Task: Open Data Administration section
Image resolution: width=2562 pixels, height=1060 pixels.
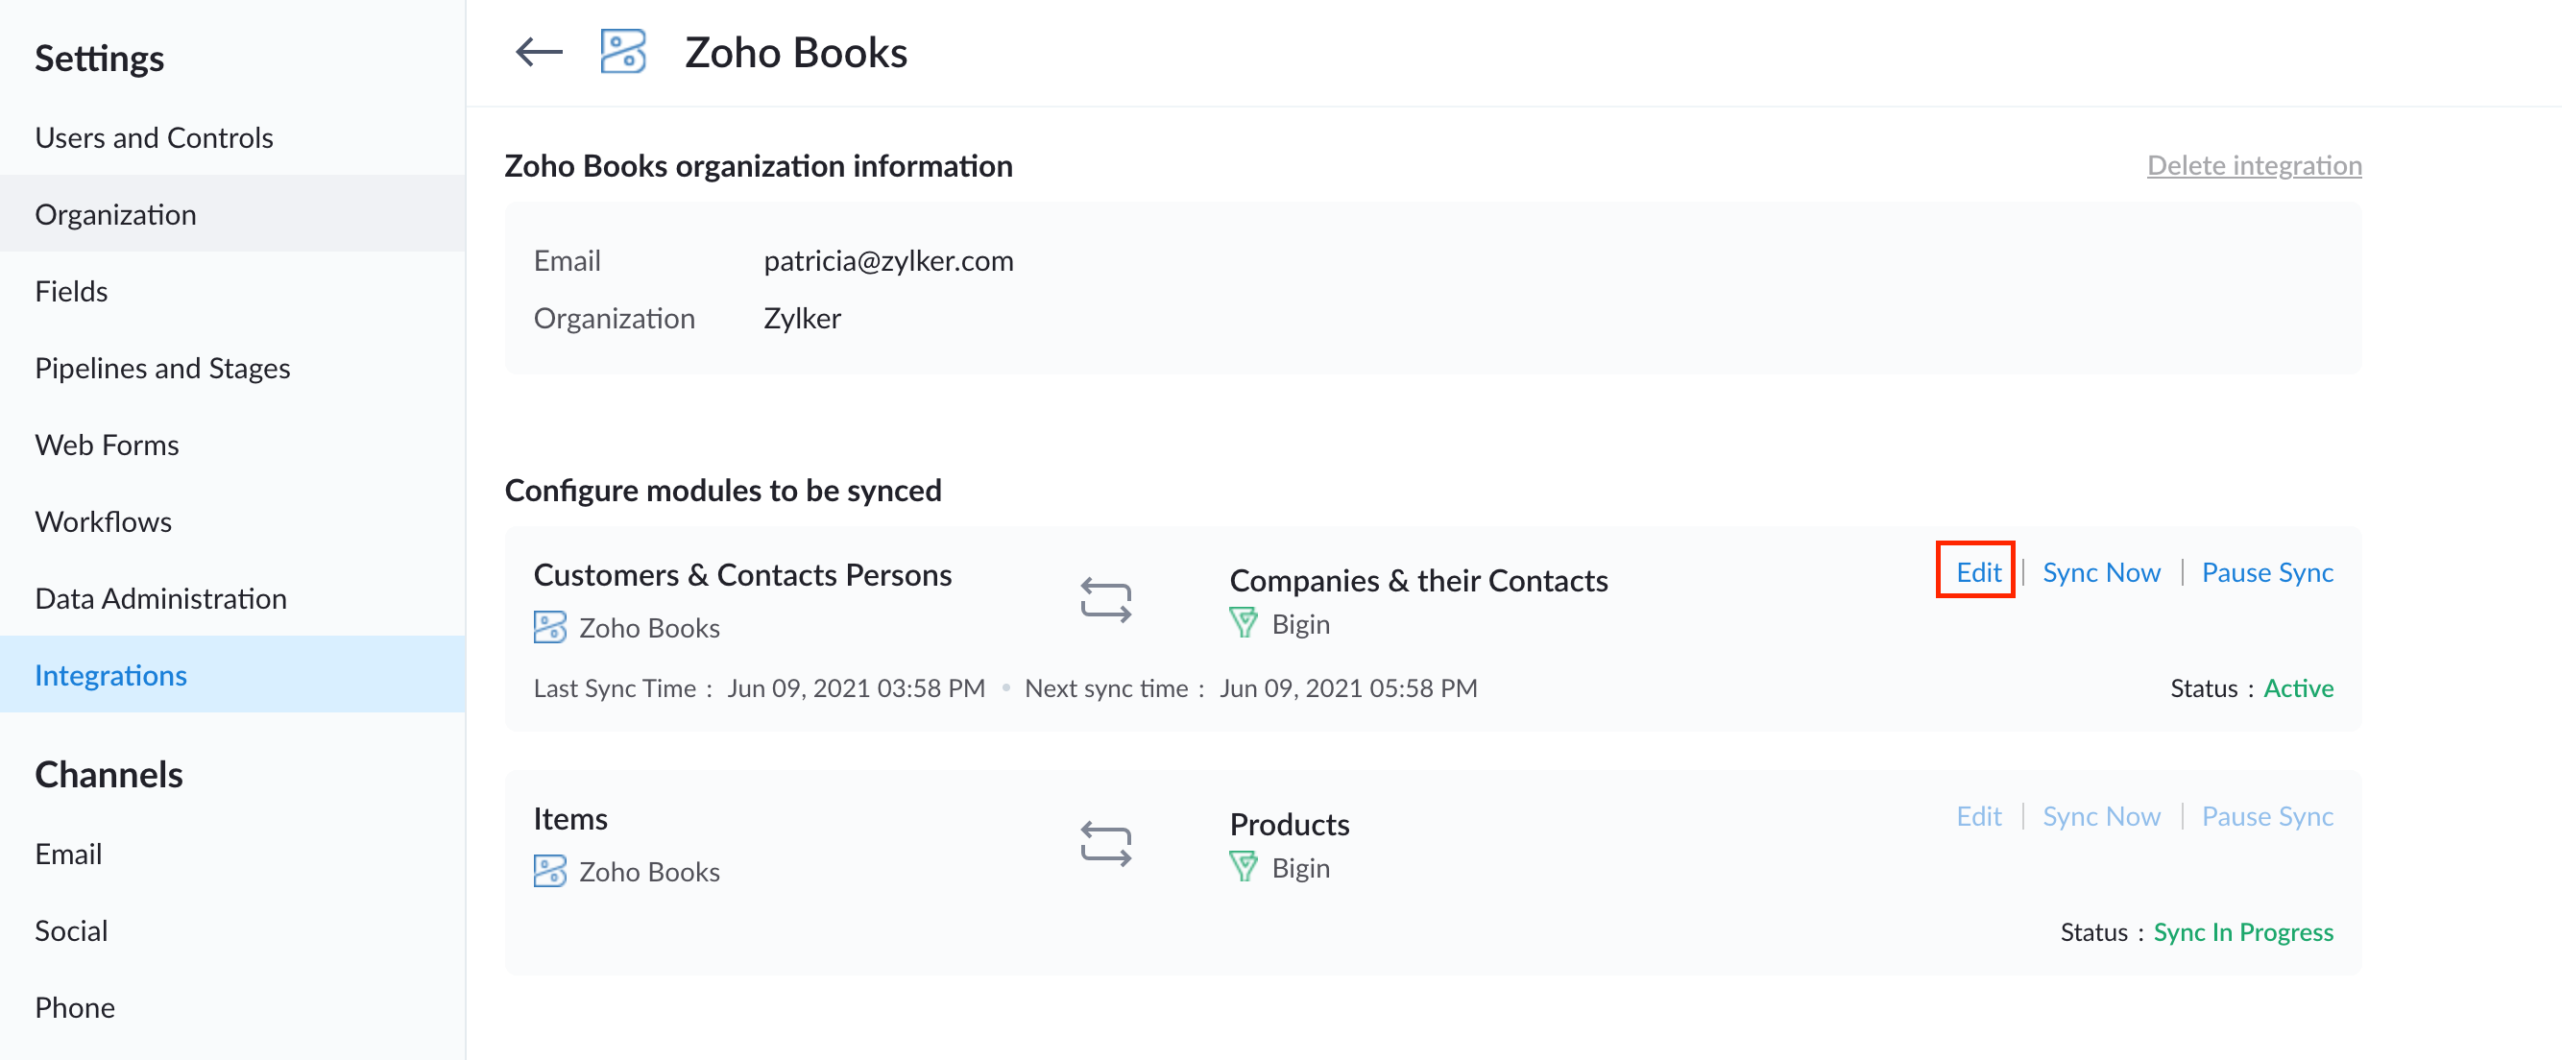Action: tap(160, 597)
